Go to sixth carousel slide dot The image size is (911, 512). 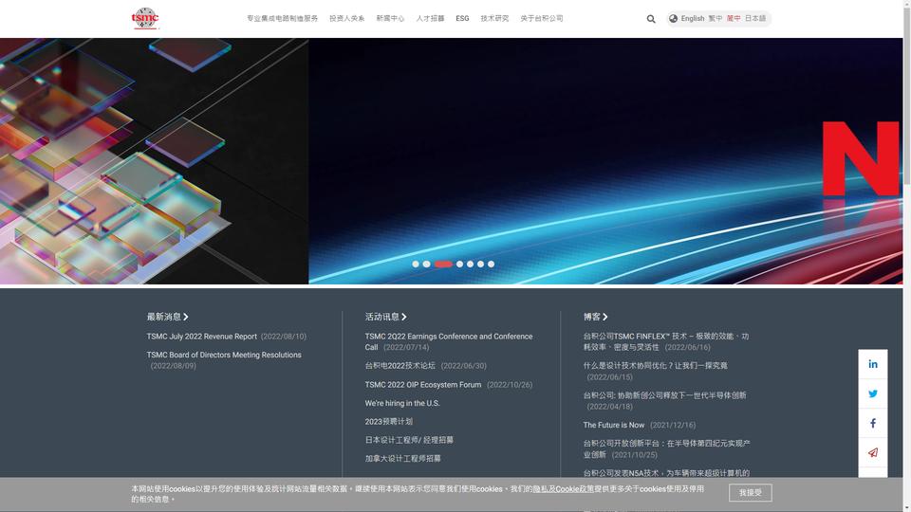(480, 265)
